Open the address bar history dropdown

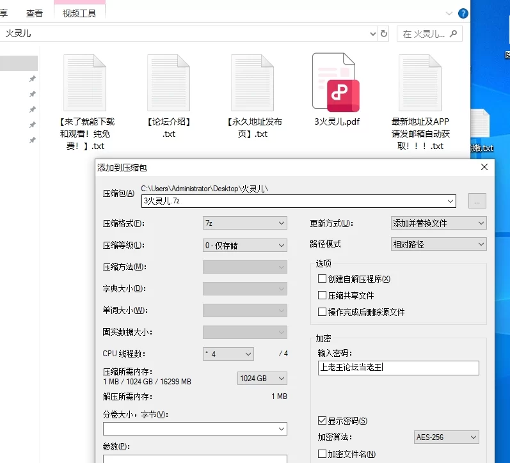tap(373, 33)
